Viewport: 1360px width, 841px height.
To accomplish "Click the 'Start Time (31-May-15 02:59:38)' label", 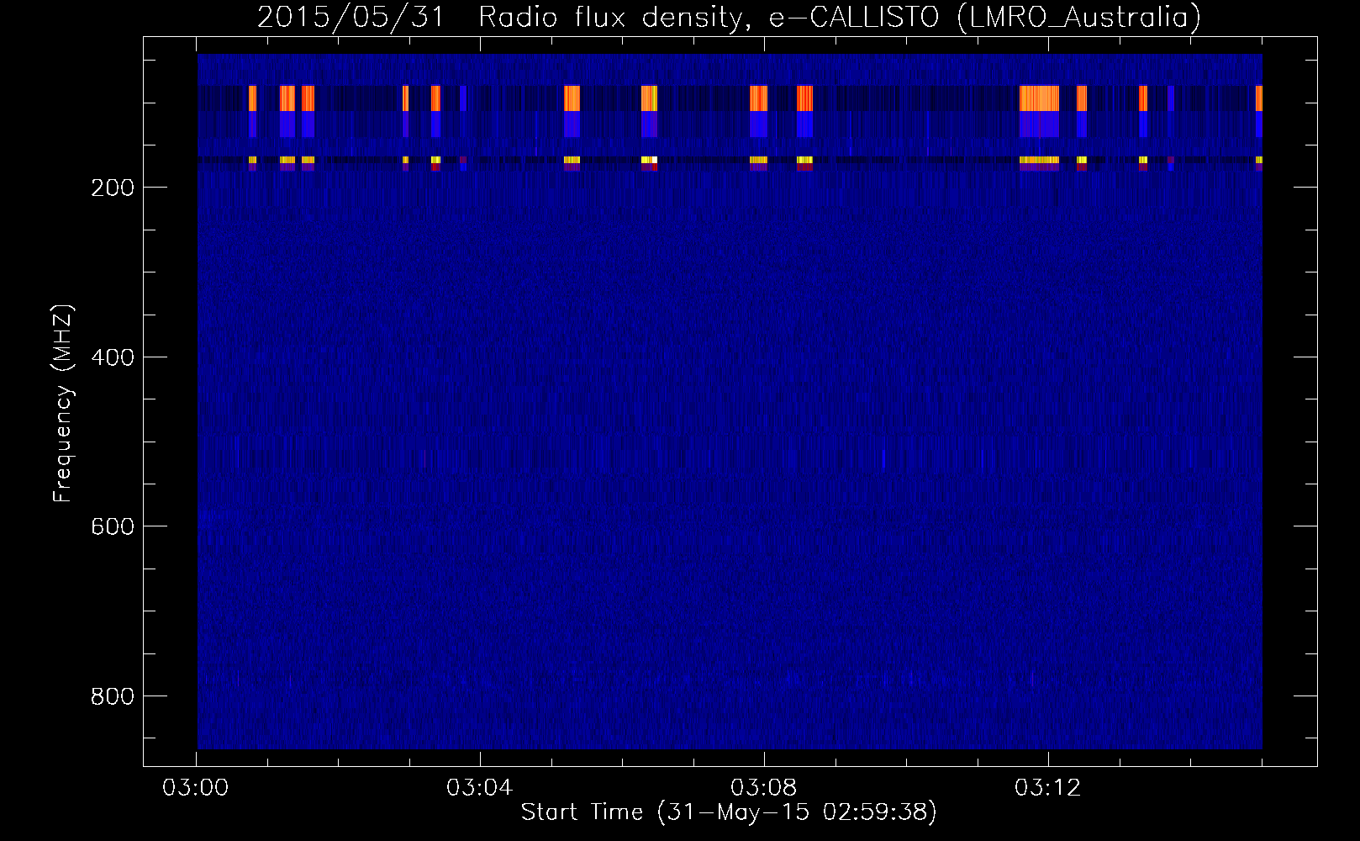I will point(729,812).
